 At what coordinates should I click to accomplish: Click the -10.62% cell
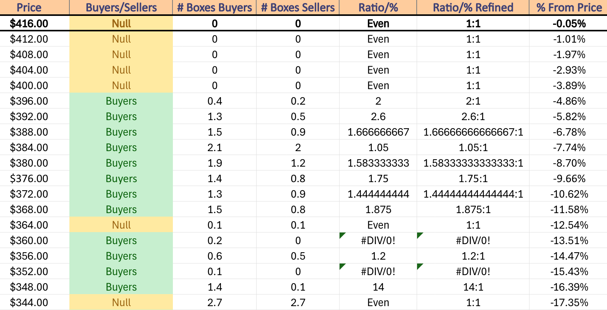[x=568, y=194]
